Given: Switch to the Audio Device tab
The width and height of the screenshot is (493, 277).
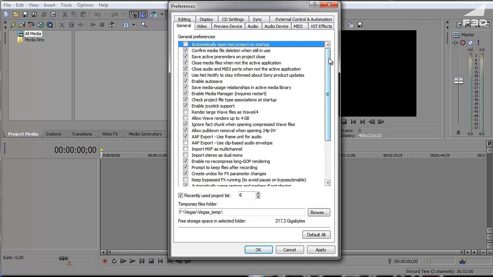Looking at the screenshot, I should (x=276, y=26).
